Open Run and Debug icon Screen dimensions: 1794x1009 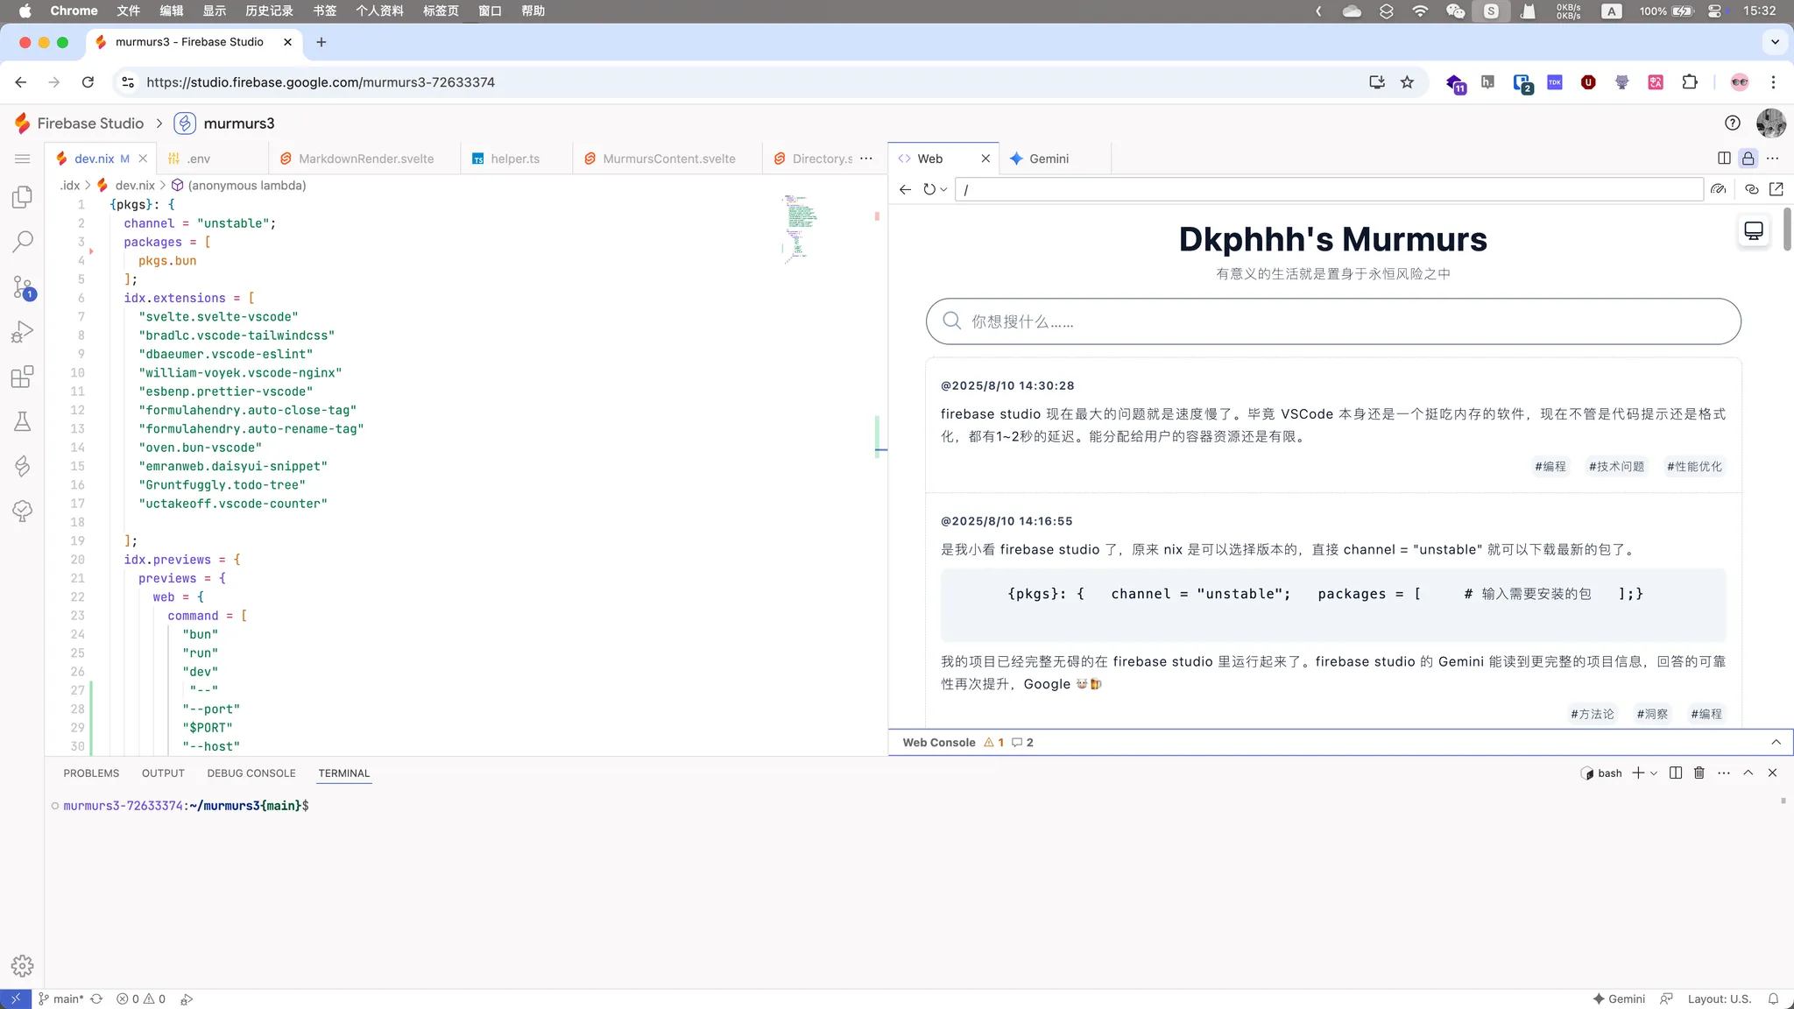pos(23,331)
